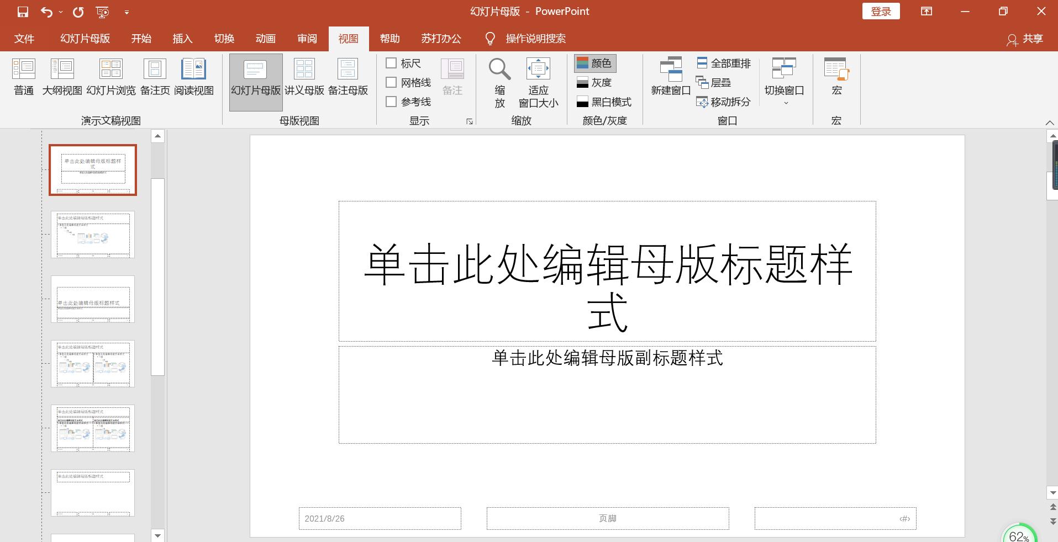Open the 苏打办公 ribbon tab

[440, 38]
